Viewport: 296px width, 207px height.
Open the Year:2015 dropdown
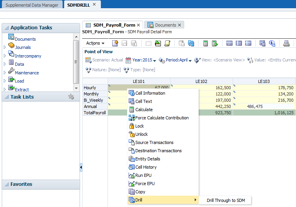154,61
